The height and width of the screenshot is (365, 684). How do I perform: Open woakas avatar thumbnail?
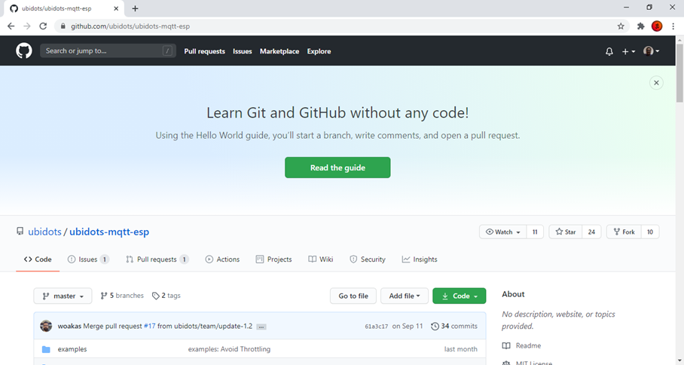[x=46, y=326]
